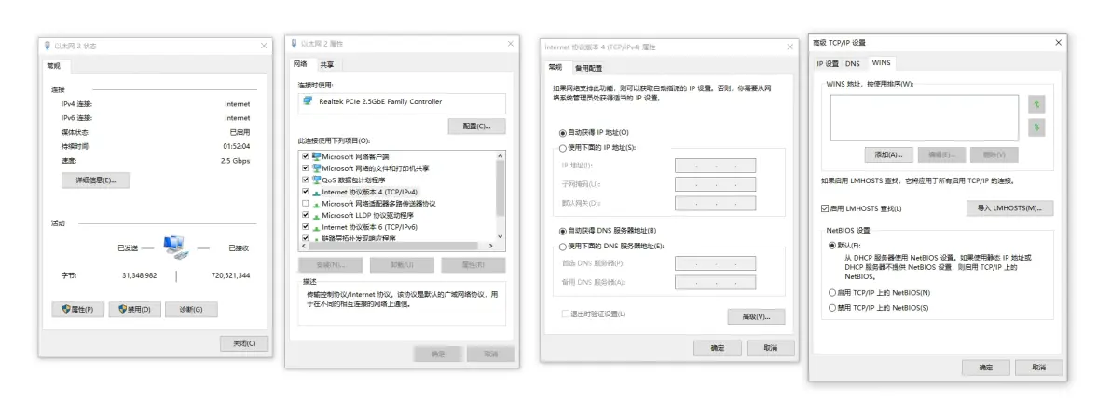Image resolution: width=1111 pixels, height=401 pixels.
Task: Uncheck Microsoft 网络客户端 checkbox
Action: click(x=306, y=156)
